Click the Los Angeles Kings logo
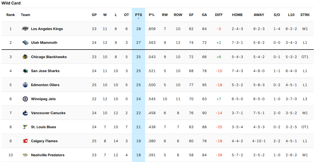314x162 pixels. click(25, 29)
